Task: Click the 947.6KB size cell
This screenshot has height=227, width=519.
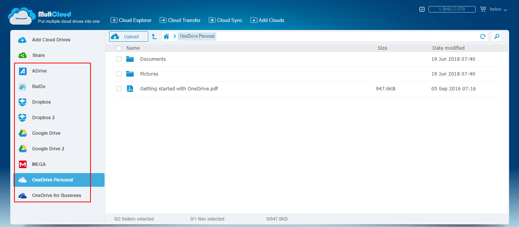Action: point(386,89)
